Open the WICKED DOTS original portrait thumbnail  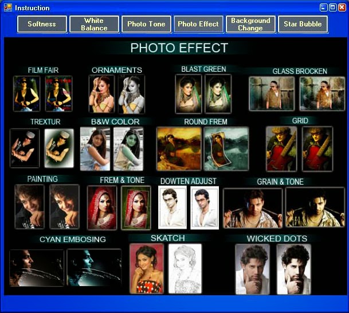coord(253,269)
